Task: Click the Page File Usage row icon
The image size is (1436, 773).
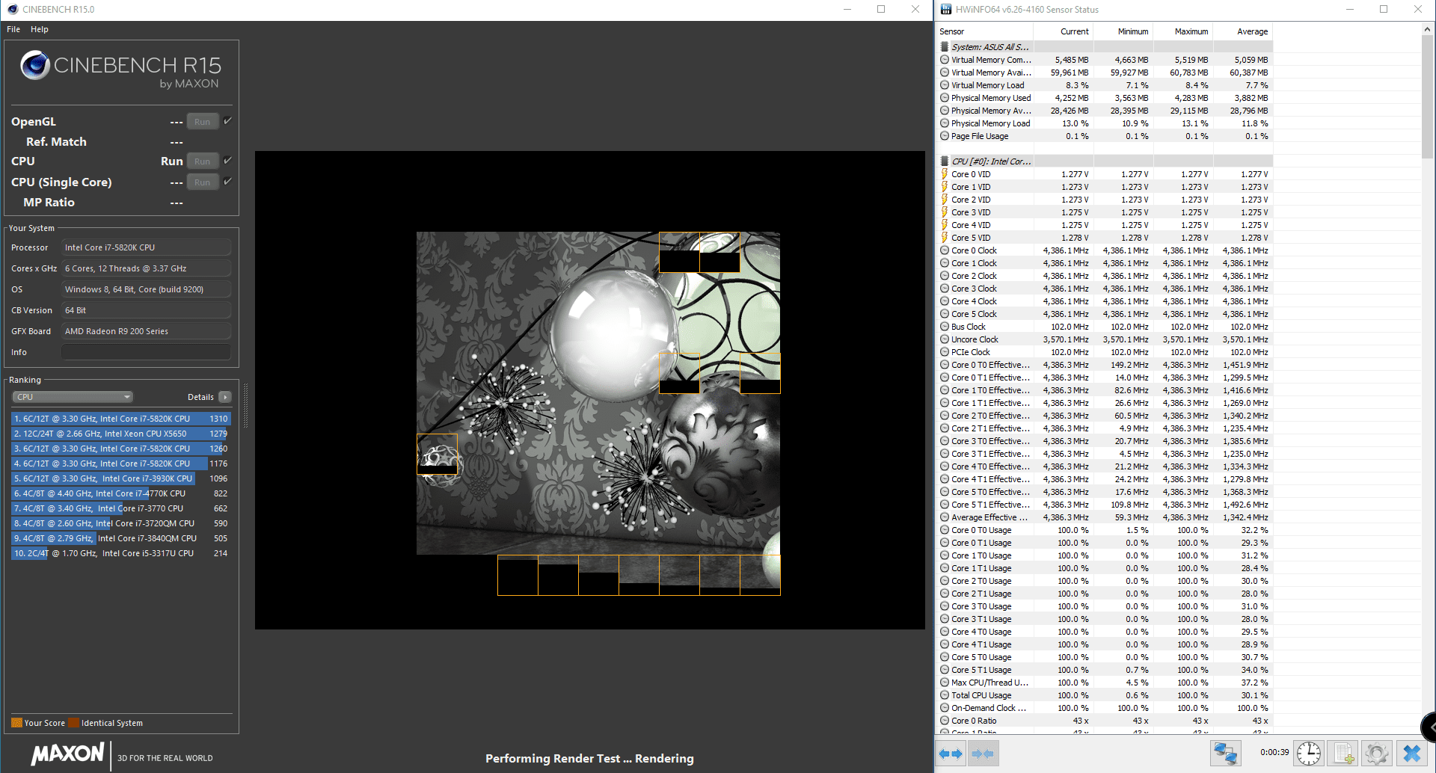Action: pos(945,136)
